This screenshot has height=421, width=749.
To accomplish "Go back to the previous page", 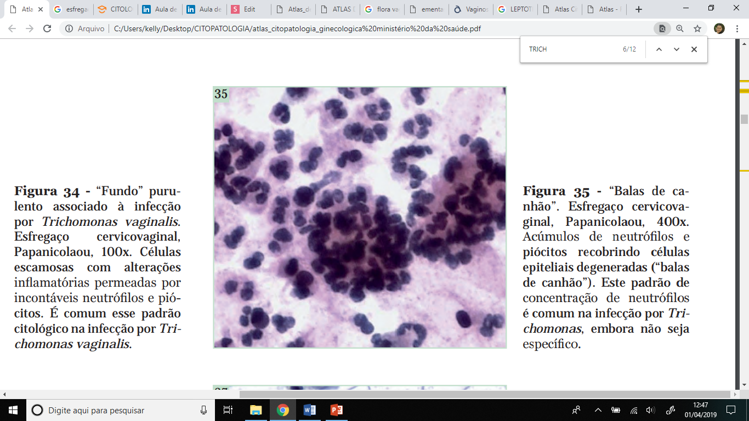I will point(13,29).
